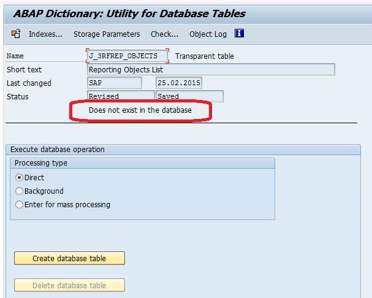
Task: Click the Saved status field
Action: (x=189, y=96)
